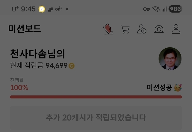The height and width of the screenshot is (132, 192).
Task: Tap the VPN key status icon
Action: [x=146, y=9]
